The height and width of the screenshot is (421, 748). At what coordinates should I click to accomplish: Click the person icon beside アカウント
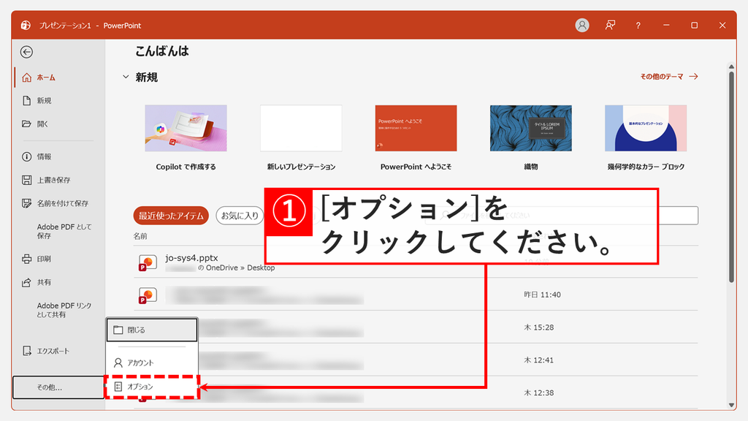tap(118, 363)
